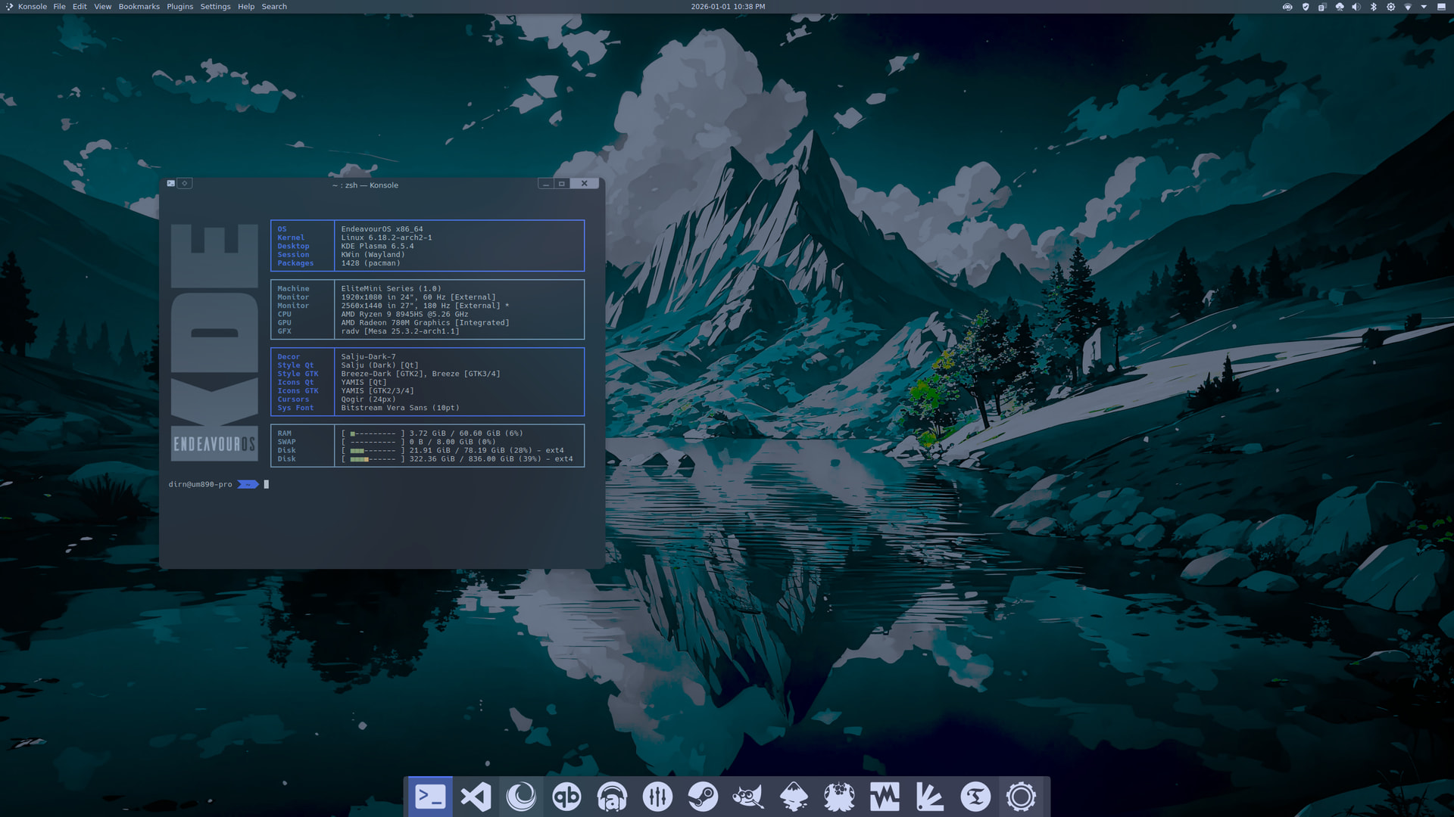1454x817 pixels.
Task: Open the Bookmarks menu
Action: (139, 7)
